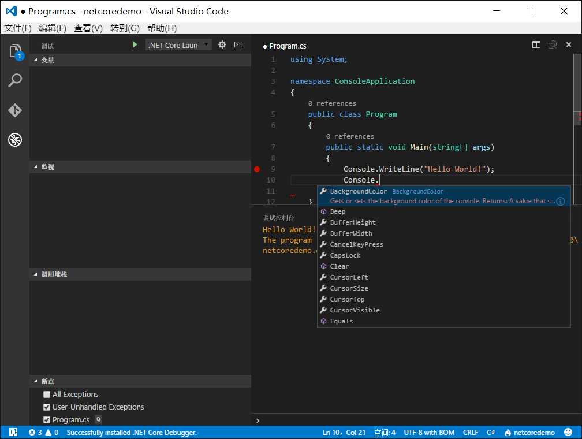The width and height of the screenshot is (582, 439).
Task: Click the feedback smiley in status bar
Action: click(x=568, y=432)
